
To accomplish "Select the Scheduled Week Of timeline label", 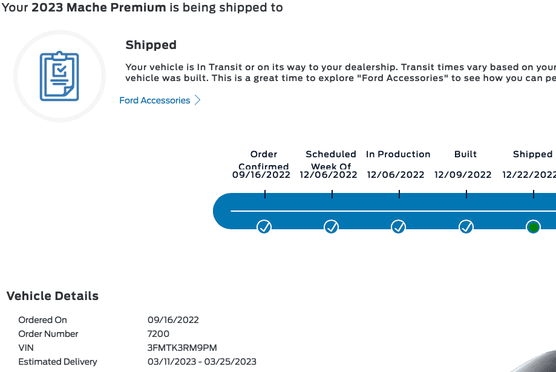I will click(331, 160).
